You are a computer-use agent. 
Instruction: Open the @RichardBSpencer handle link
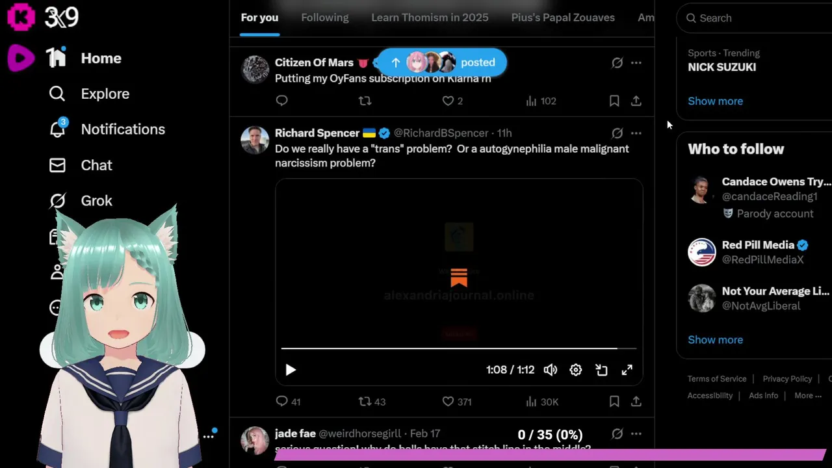tap(441, 133)
